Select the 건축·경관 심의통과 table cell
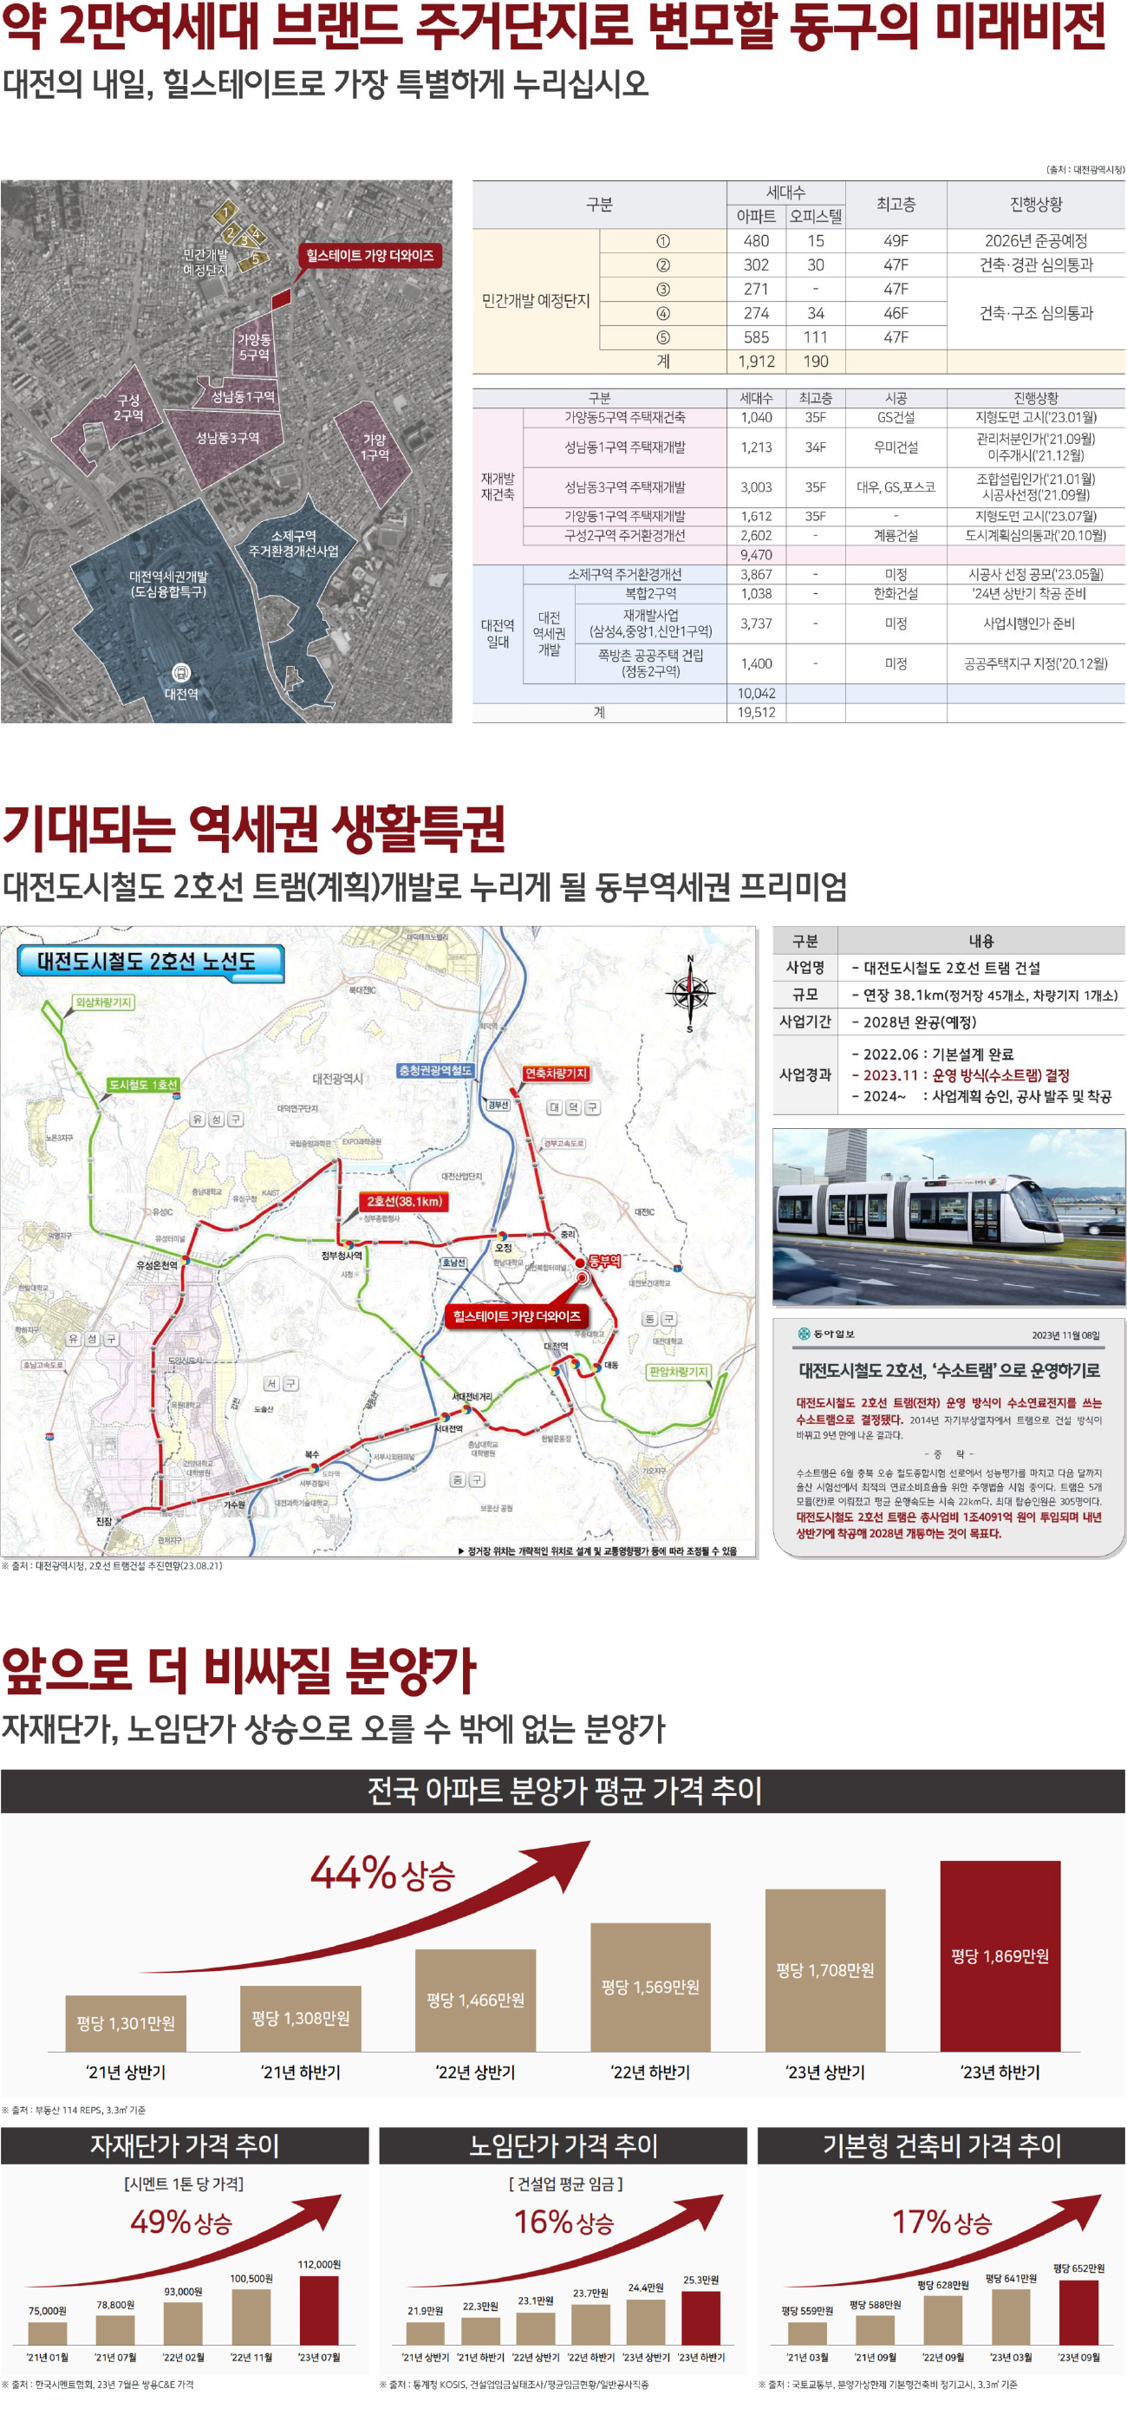Viewport: 1127px width, 2428px height. click(x=1036, y=264)
